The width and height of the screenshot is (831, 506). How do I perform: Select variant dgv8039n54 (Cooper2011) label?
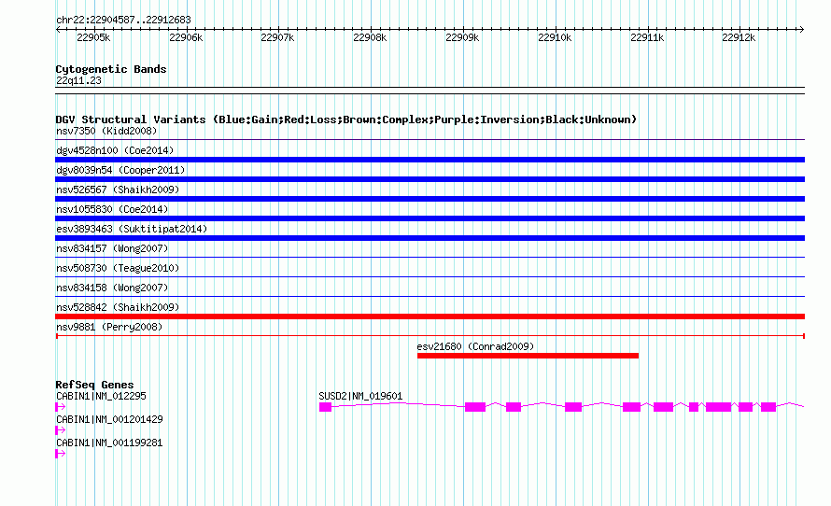(x=120, y=170)
